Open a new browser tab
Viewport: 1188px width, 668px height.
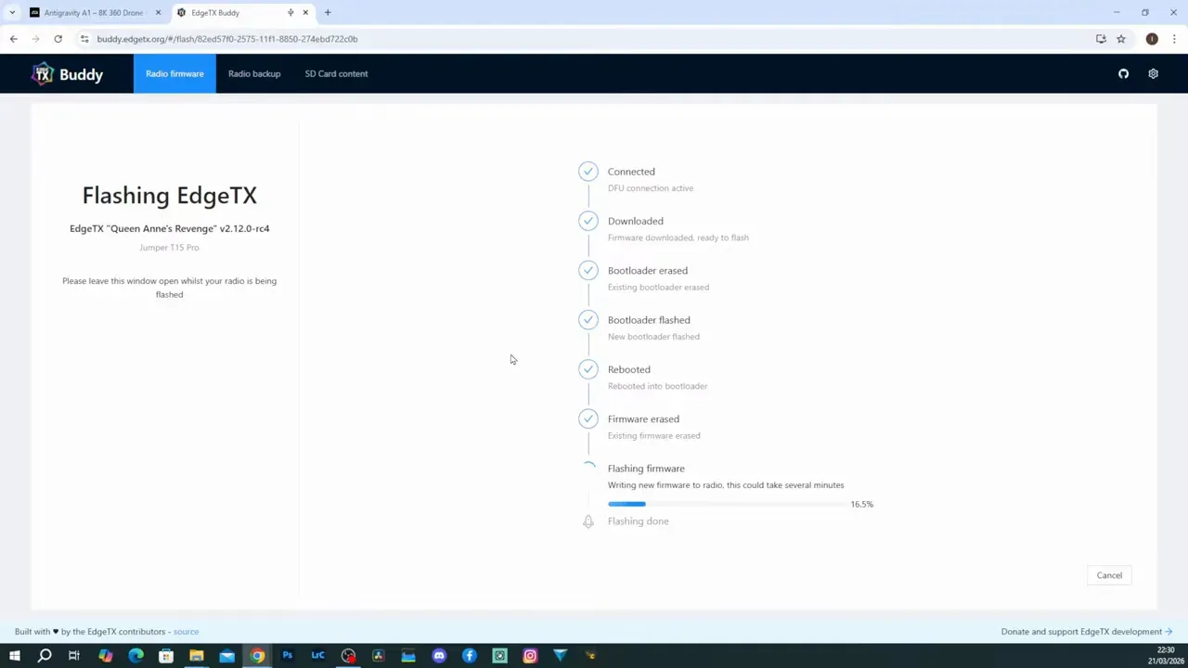pos(328,12)
